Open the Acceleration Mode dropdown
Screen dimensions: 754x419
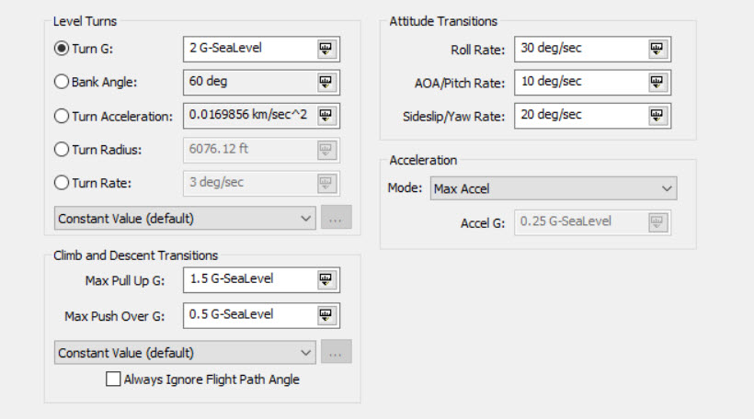[x=554, y=188]
